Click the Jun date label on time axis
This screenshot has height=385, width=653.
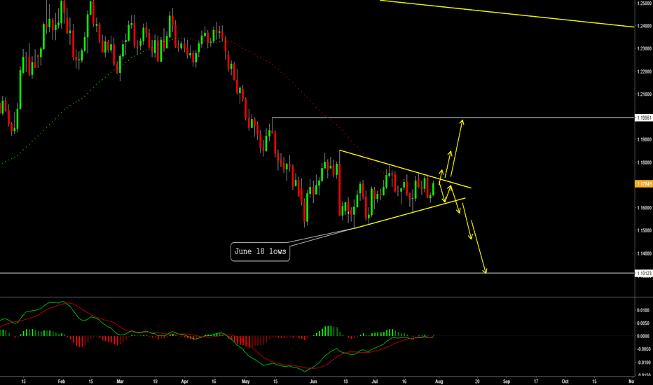(x=313, y=381)
